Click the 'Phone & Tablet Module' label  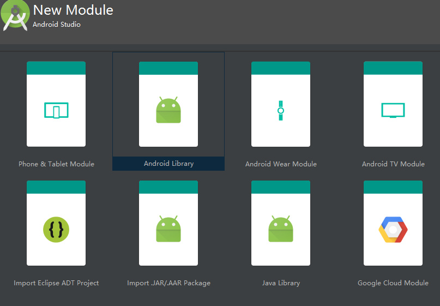coord(56,164)
